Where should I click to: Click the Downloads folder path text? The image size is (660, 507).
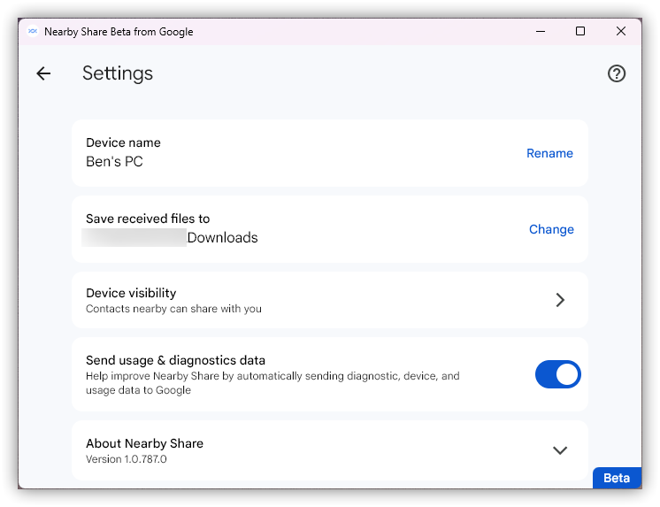[x=222, y=238]
